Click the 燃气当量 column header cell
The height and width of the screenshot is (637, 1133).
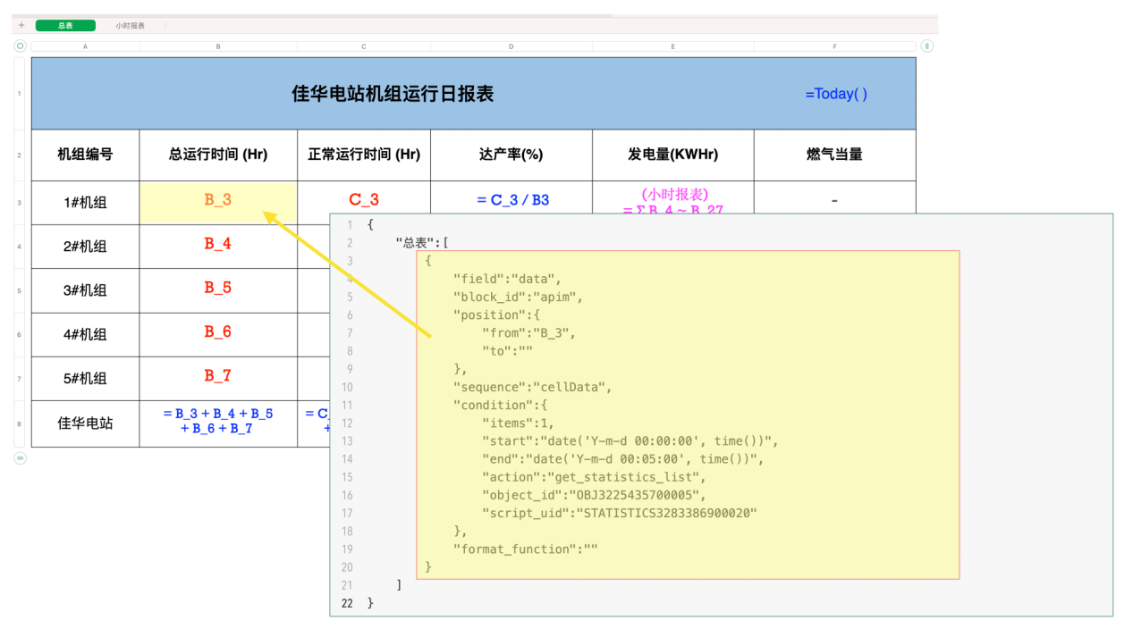[834, 155]
